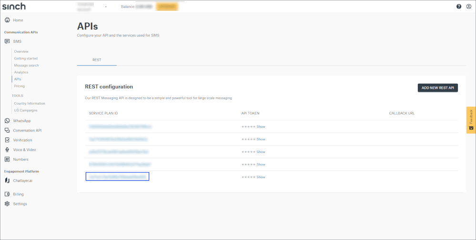476x240 pixels.
Task: Click the Billing label
Action: pos(18,194)
